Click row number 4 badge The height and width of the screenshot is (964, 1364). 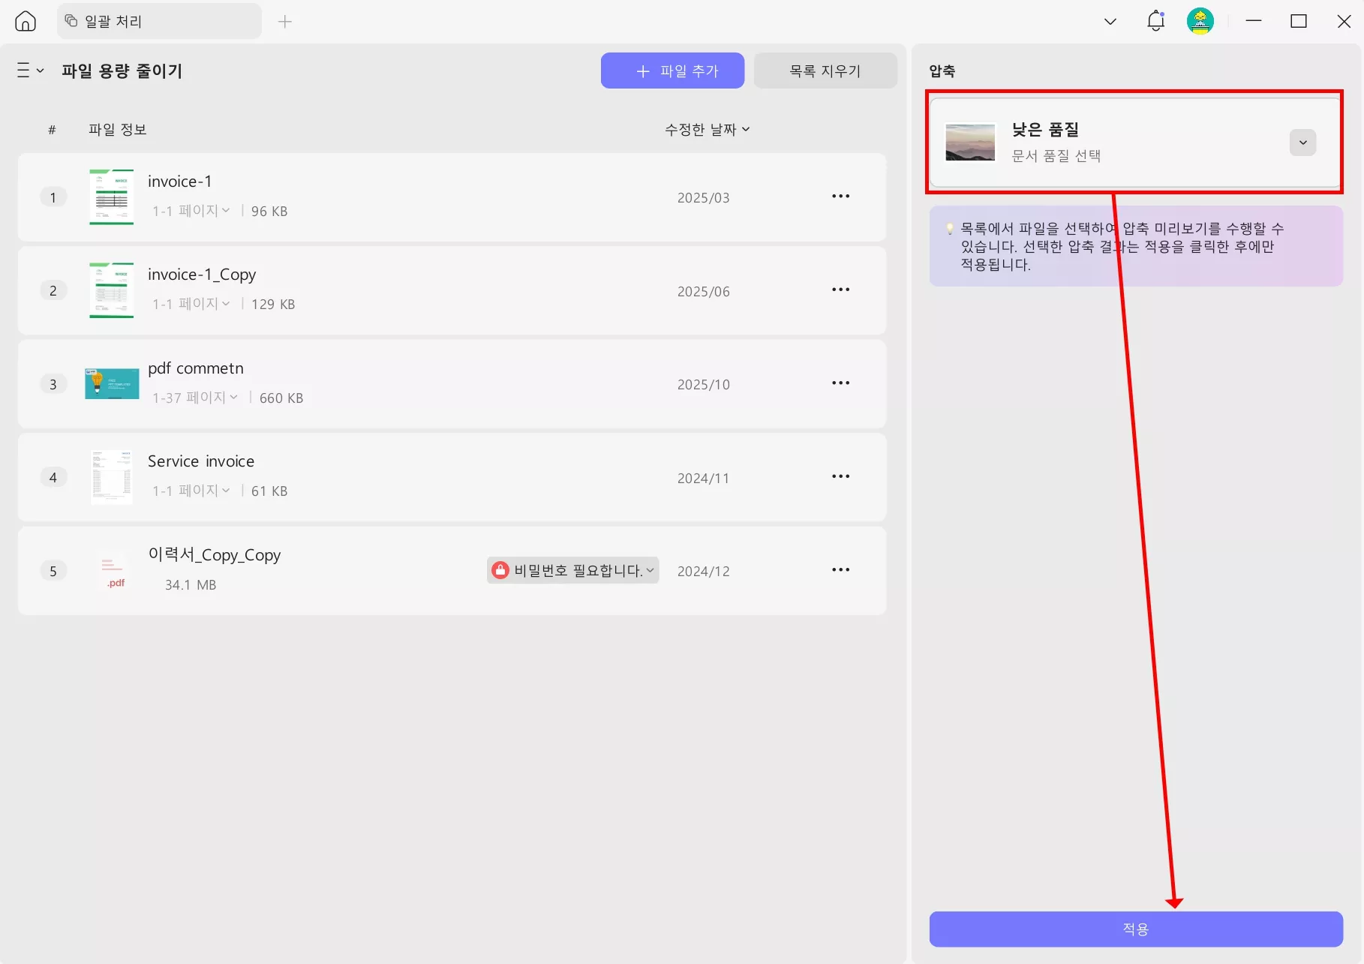tap(53, 477)
